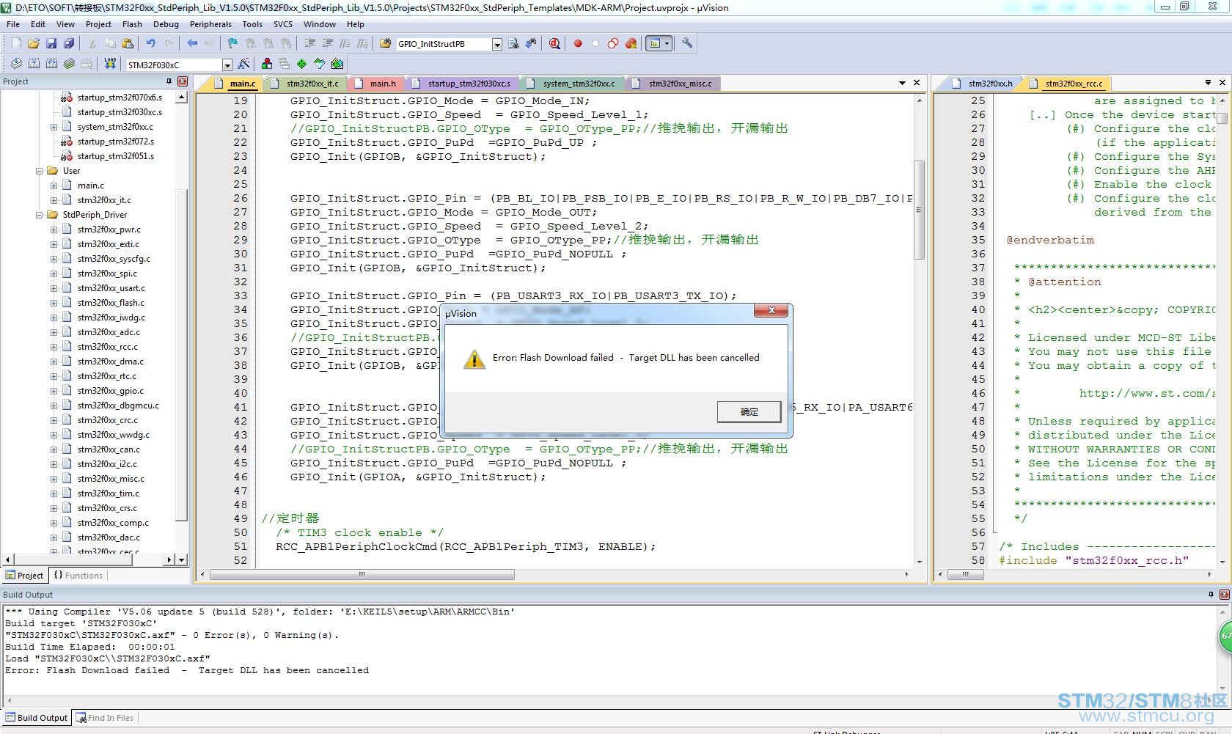Open Manage Project Items icon
Image resolution: width=1232 pixels, height=734 pixels.
click(267, 65)
